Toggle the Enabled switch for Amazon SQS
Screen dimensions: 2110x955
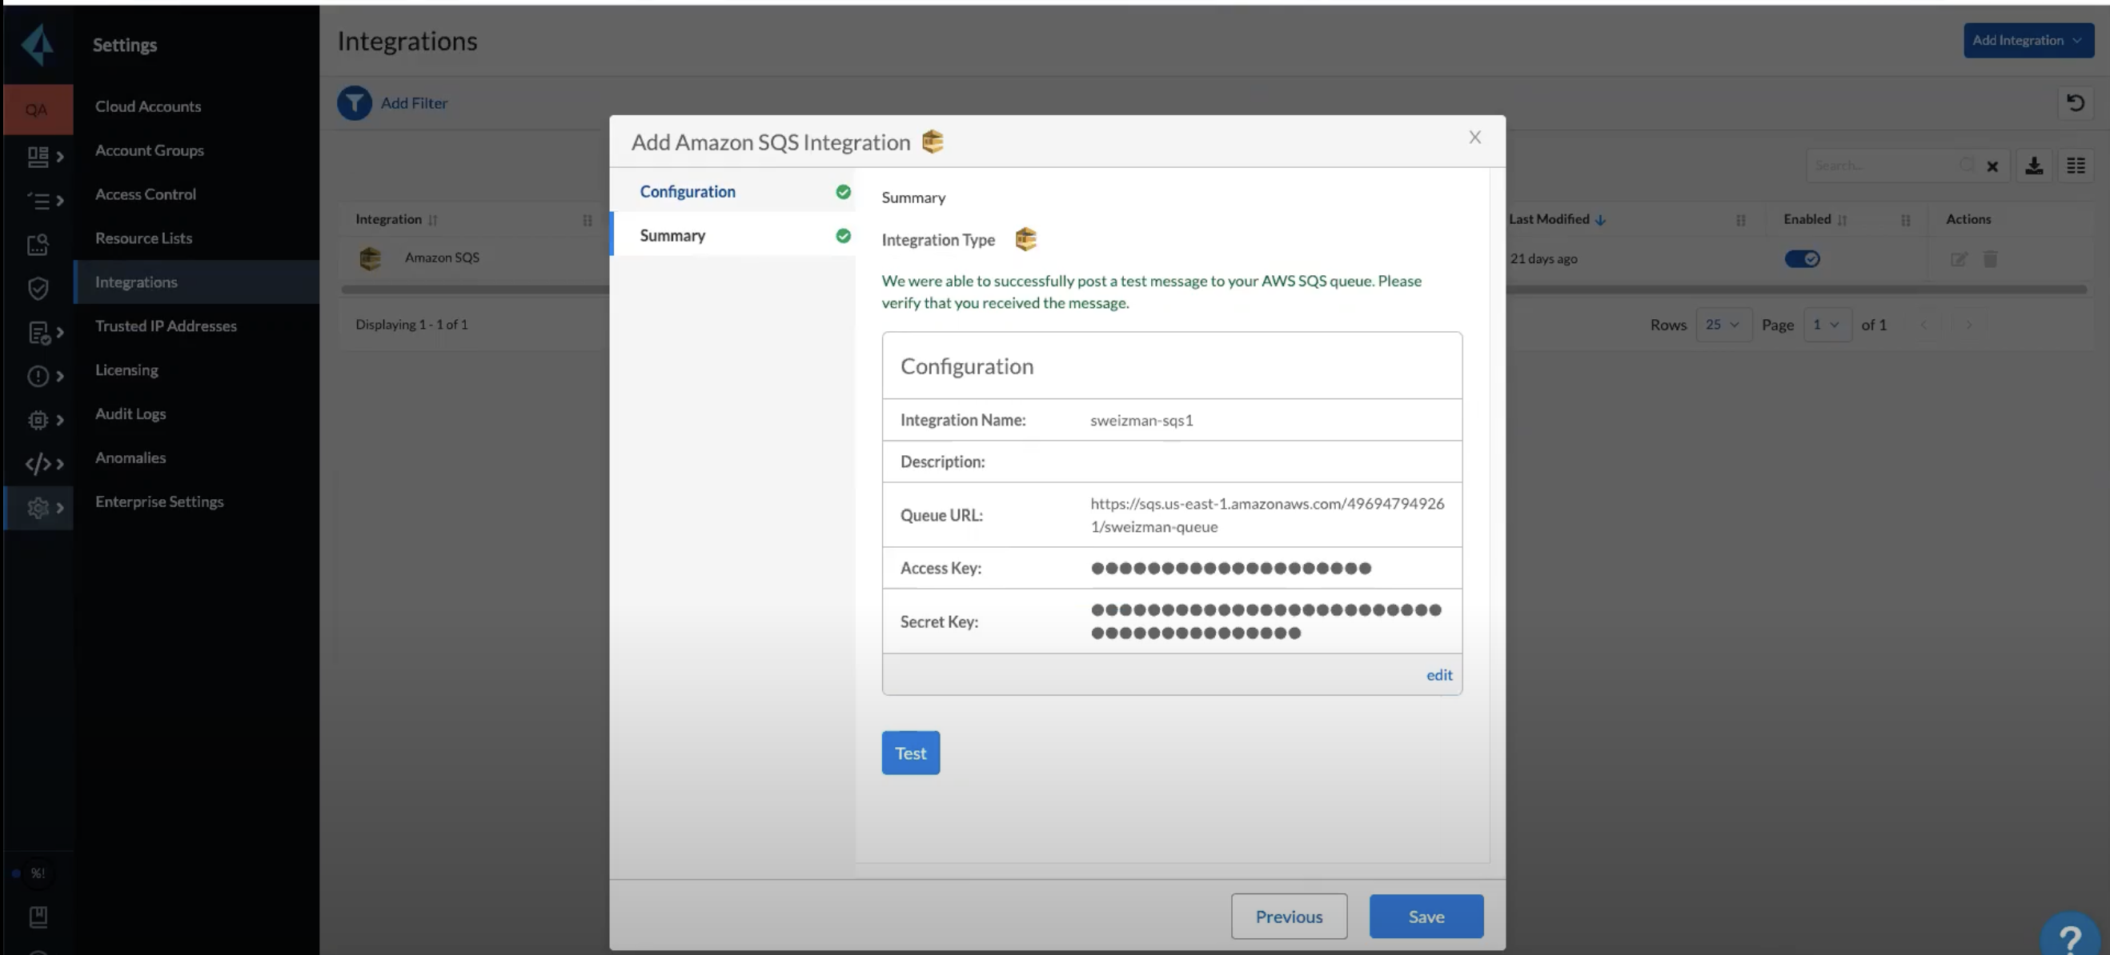tap(1802, 258)
